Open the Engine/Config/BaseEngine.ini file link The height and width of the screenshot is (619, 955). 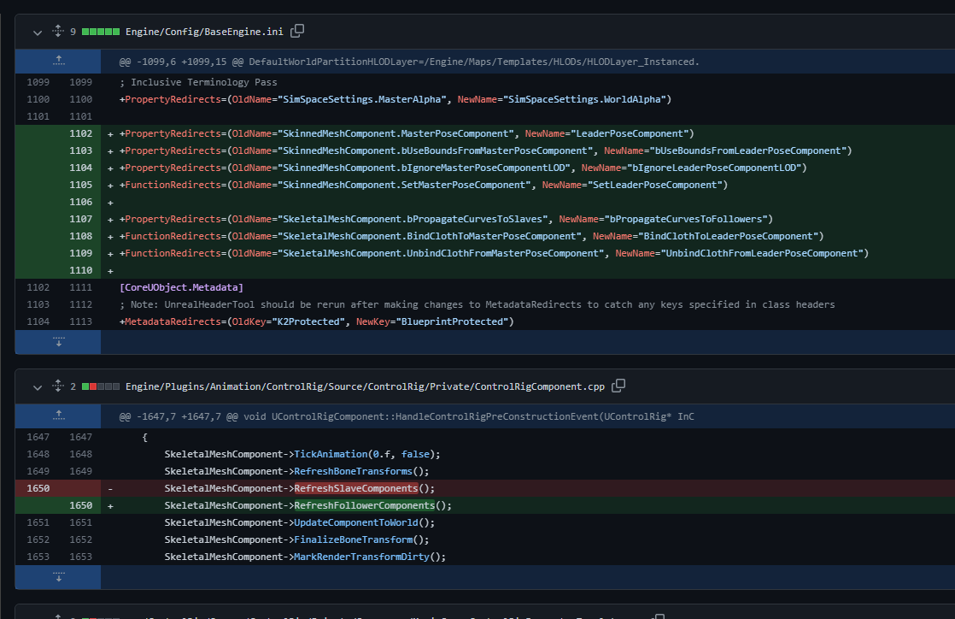tap(204, 32)
